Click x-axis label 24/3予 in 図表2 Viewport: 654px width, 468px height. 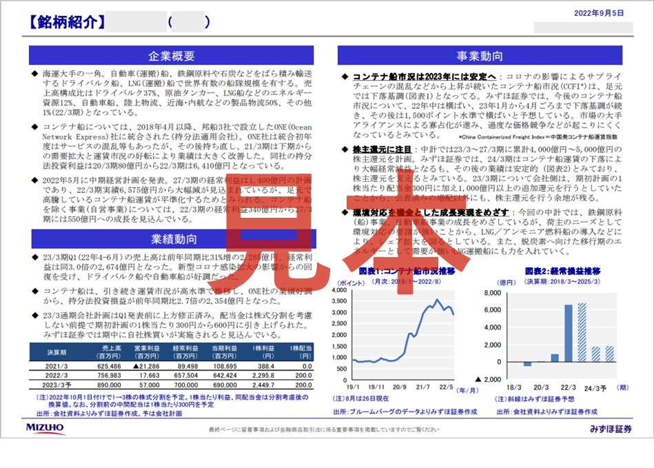pos(595,388)
